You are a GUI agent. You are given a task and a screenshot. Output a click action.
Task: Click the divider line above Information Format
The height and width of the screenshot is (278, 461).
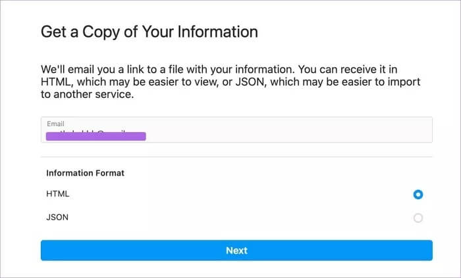(236, 157)
